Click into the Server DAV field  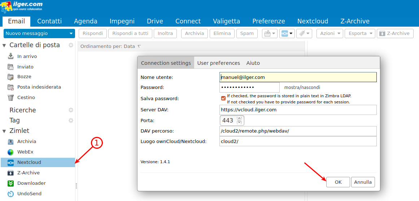[x=298, y=110]
